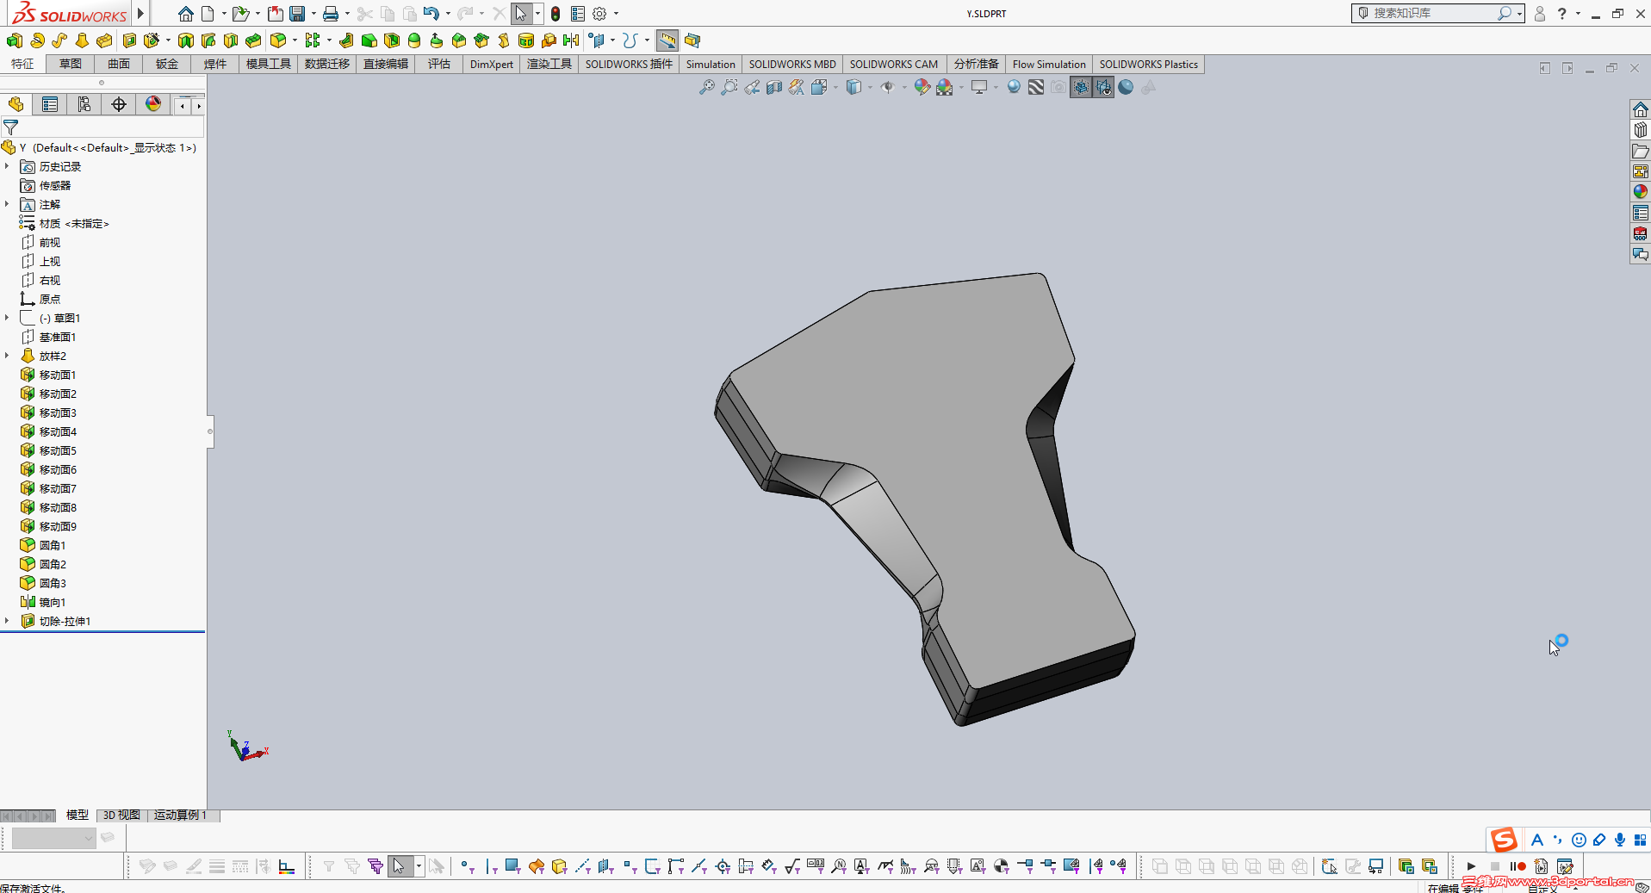Viewport: 1651px width, 893px height.
Task: Open the Home welcome page icon
Action: (x=185, y=14)
